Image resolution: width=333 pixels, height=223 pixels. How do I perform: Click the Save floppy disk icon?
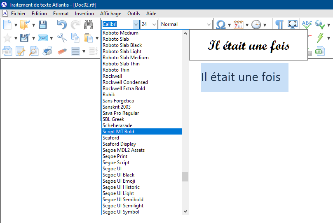42,25
